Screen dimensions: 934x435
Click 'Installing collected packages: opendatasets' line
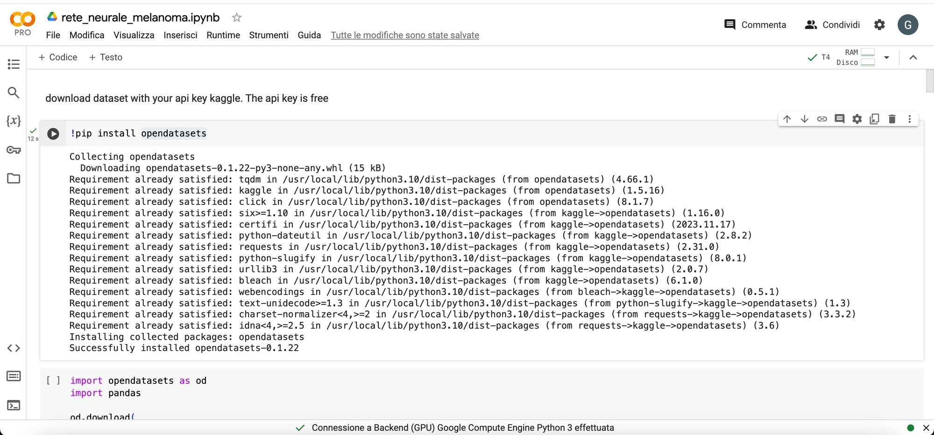187,337
